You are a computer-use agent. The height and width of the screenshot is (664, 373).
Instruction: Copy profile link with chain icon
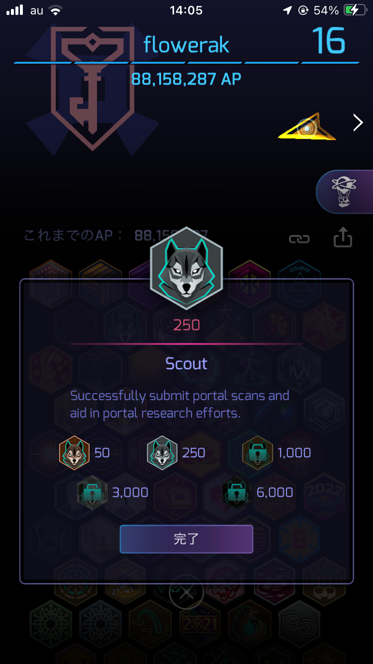[x=299, y=239]
